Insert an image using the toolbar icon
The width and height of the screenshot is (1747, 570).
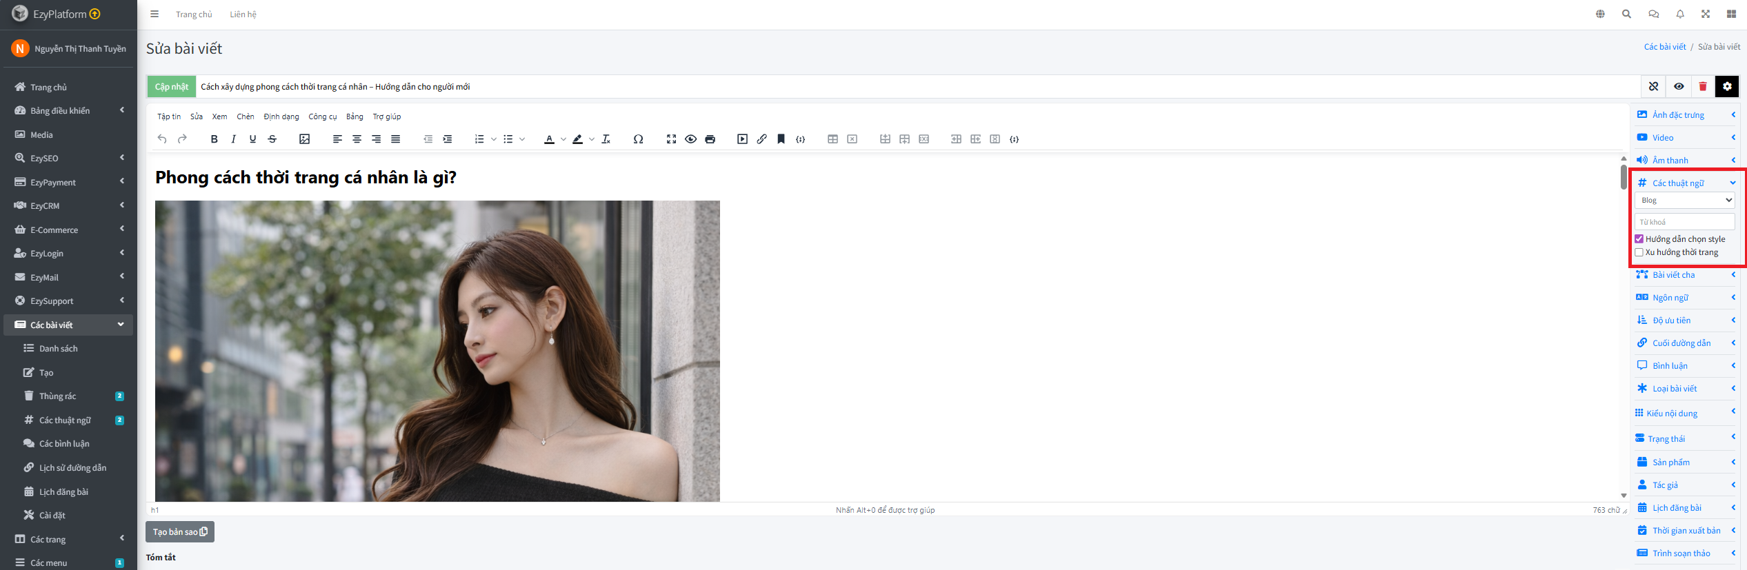coord(304,139)
